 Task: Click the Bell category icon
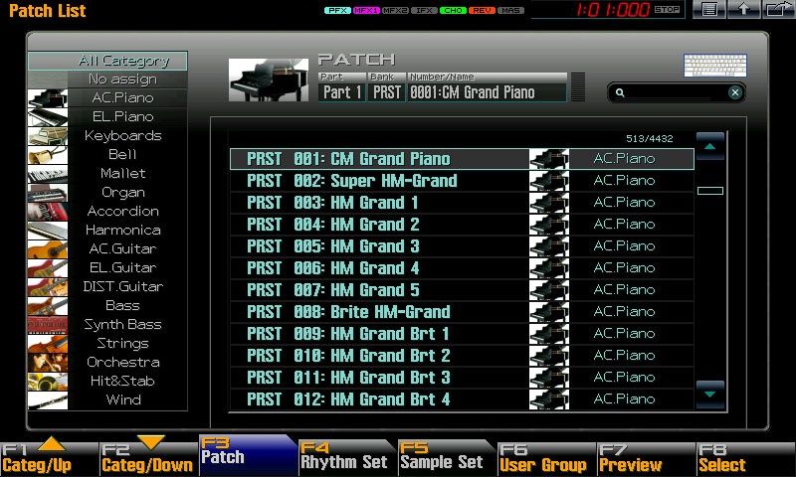pos(48,155)
